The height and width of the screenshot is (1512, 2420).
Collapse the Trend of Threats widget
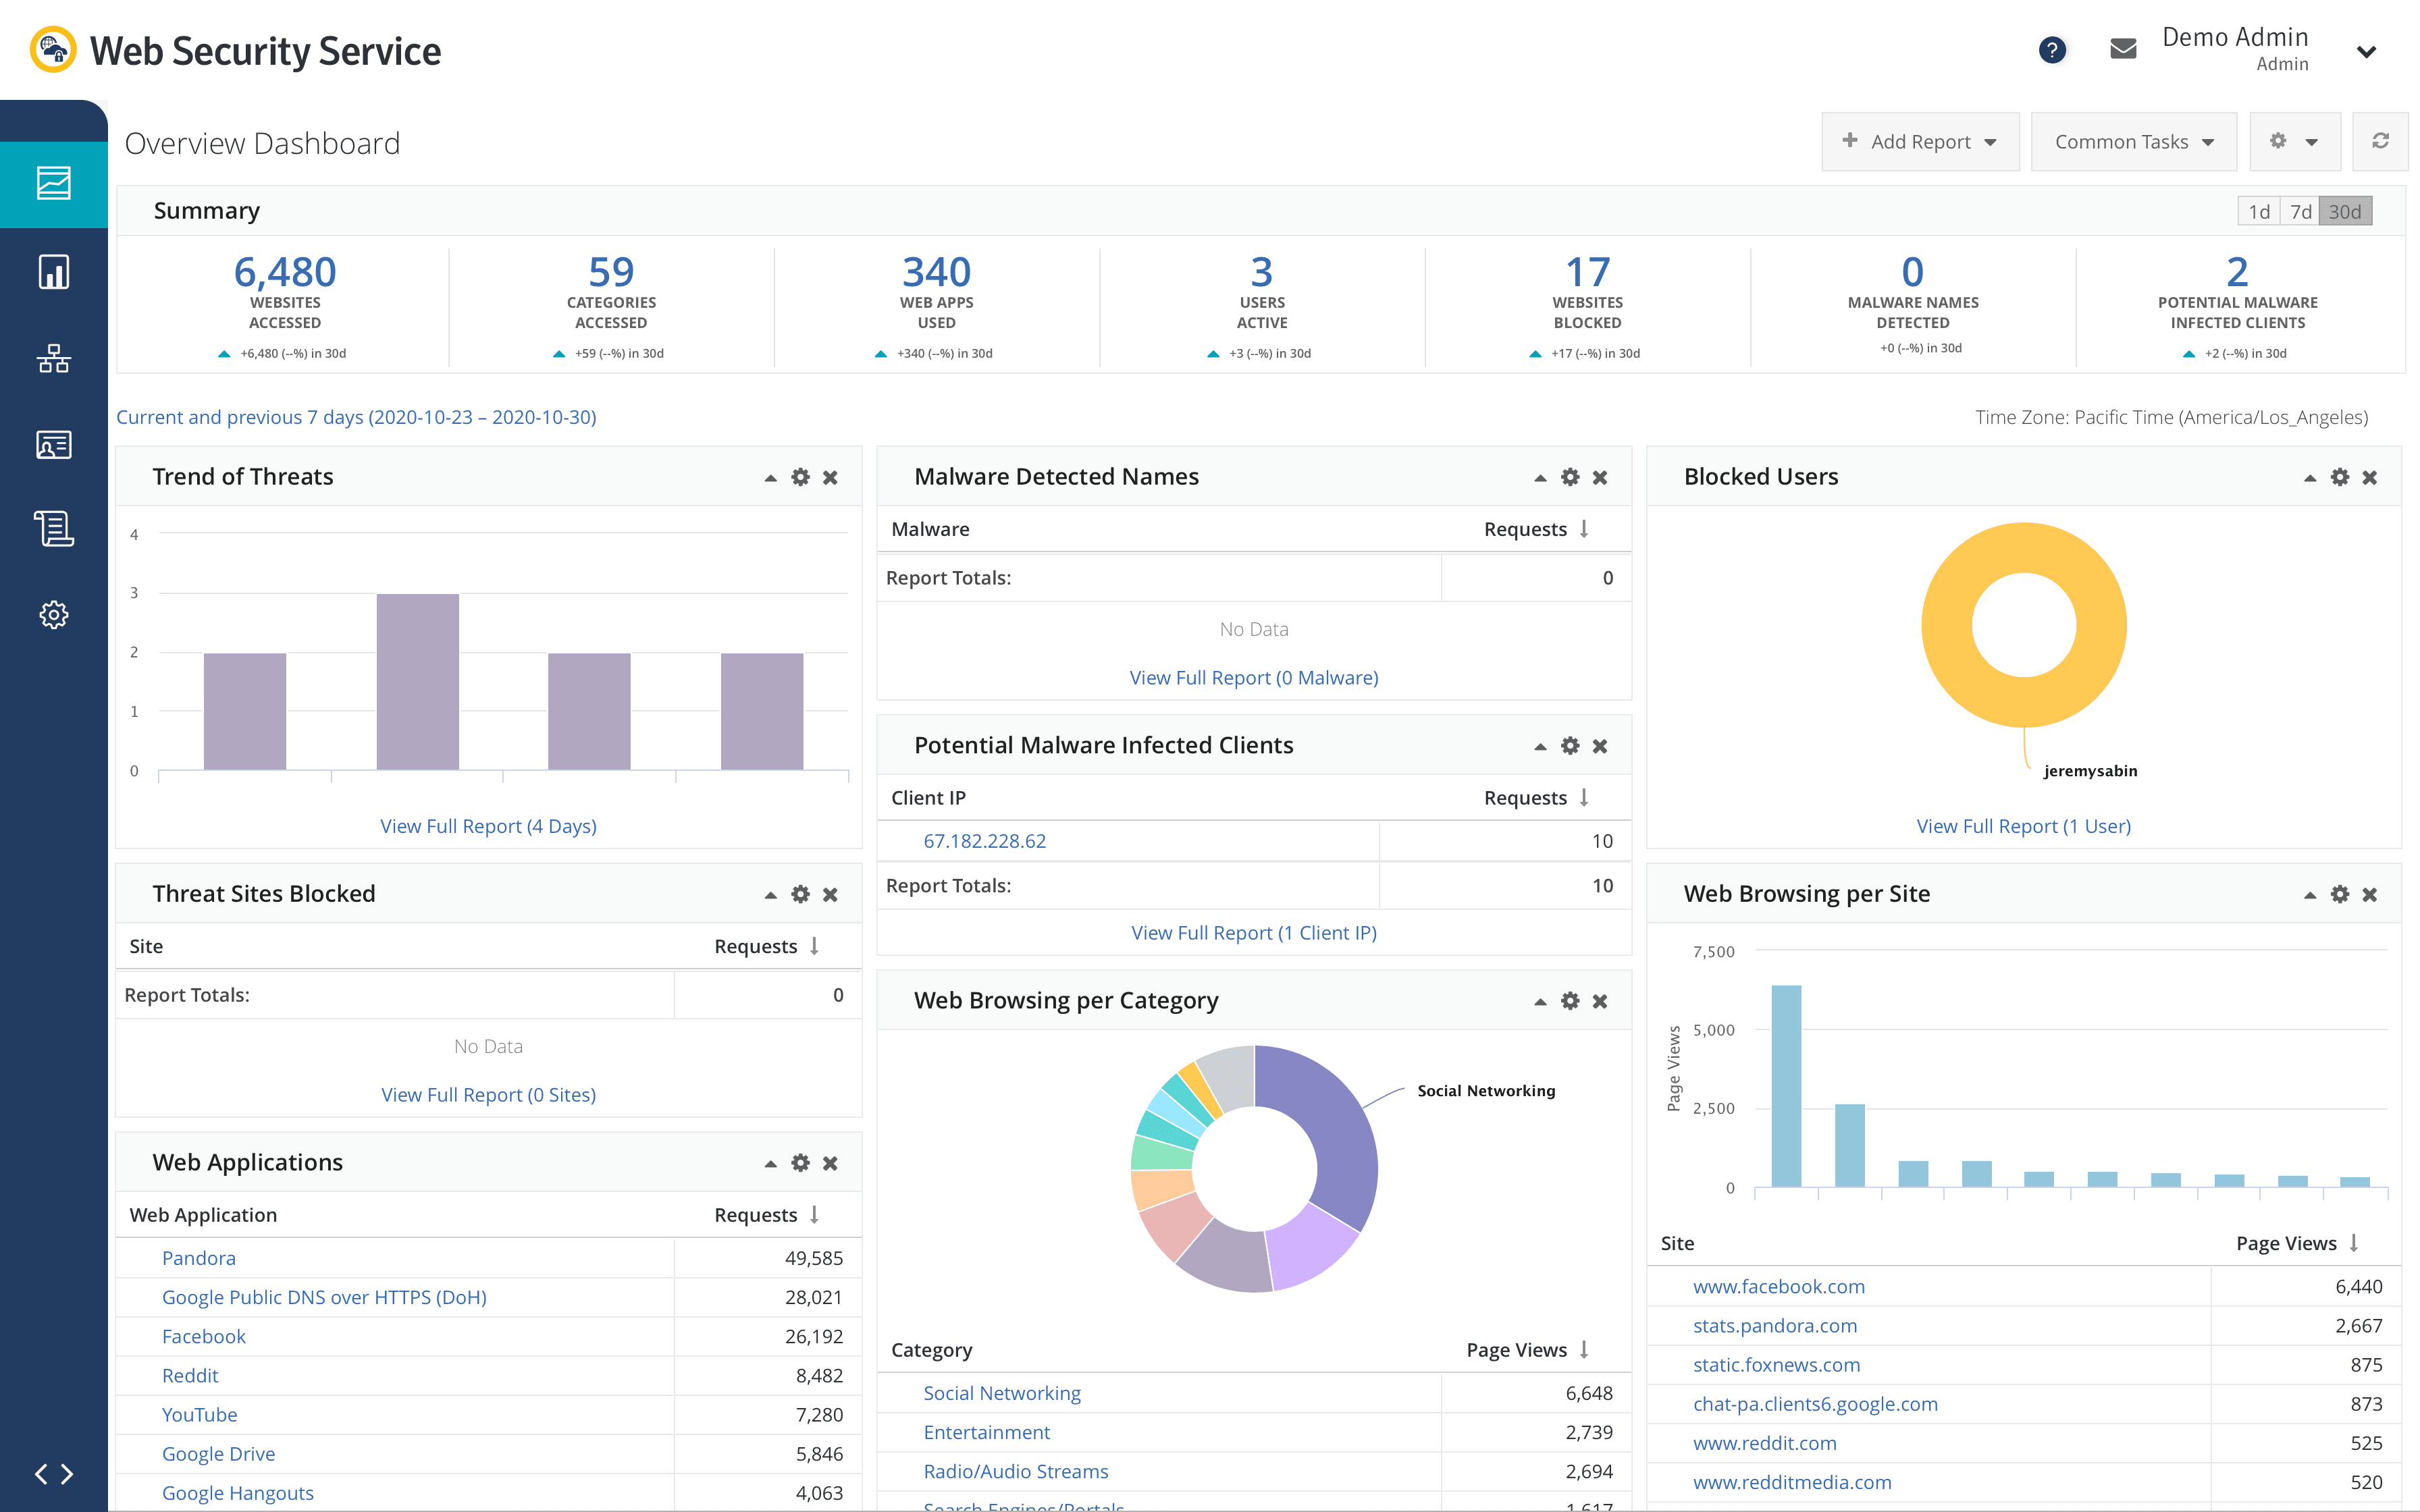point(770,477)
